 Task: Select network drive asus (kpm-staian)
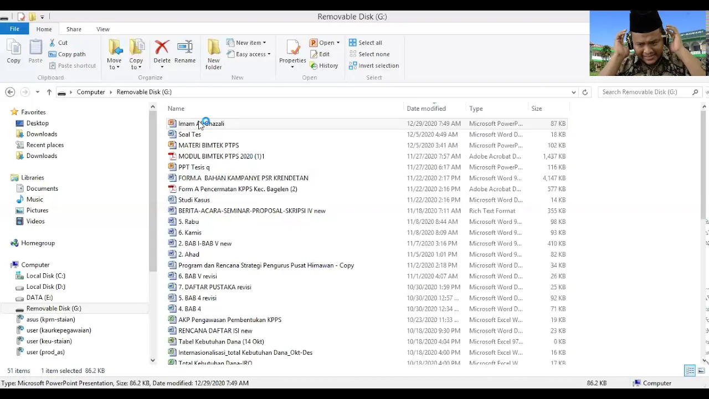pos(50,319)
